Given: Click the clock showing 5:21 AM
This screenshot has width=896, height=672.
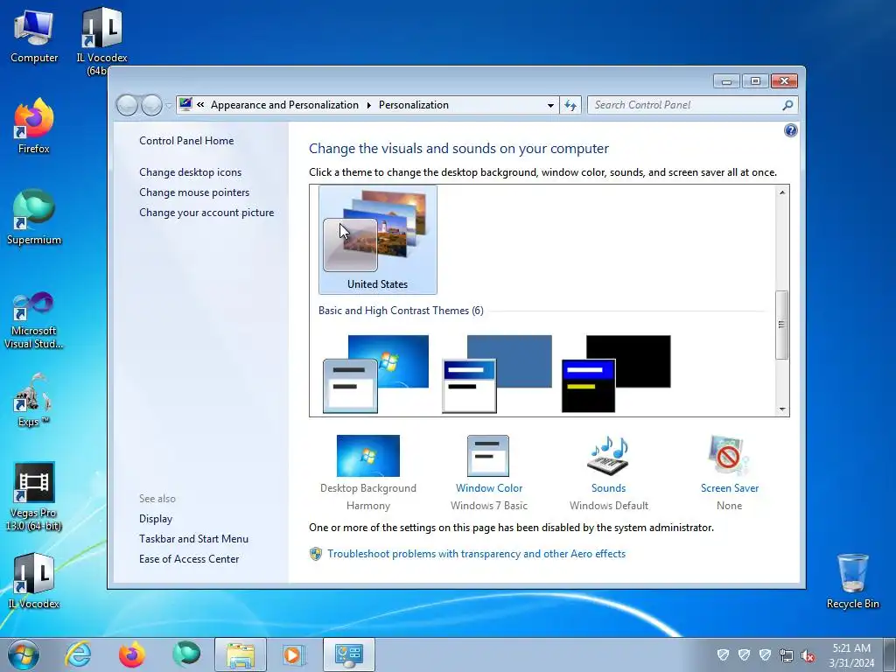Looking at the screenshot, I should pyautogui.click(x=851, y=648).
